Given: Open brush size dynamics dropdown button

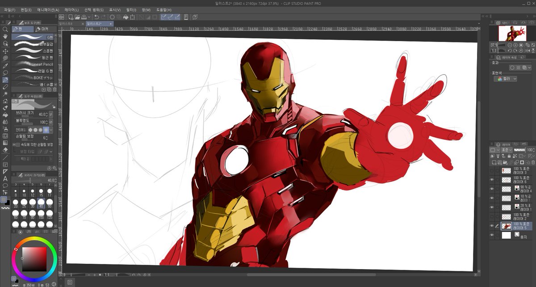Looking at the screenshot, I should pos(50,114).
